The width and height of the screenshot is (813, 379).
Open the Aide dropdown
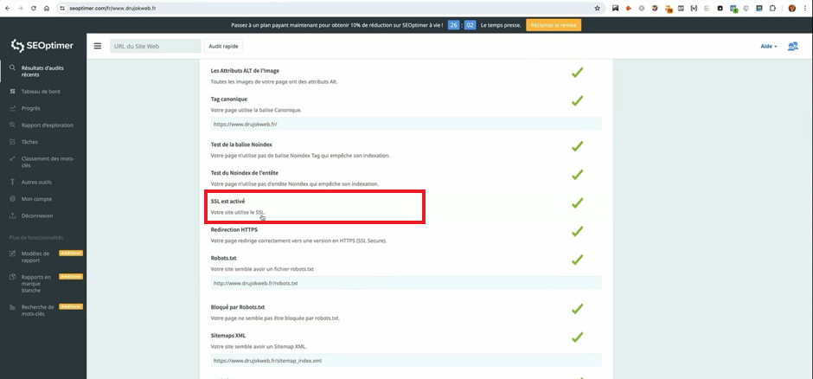coord(769,46)
